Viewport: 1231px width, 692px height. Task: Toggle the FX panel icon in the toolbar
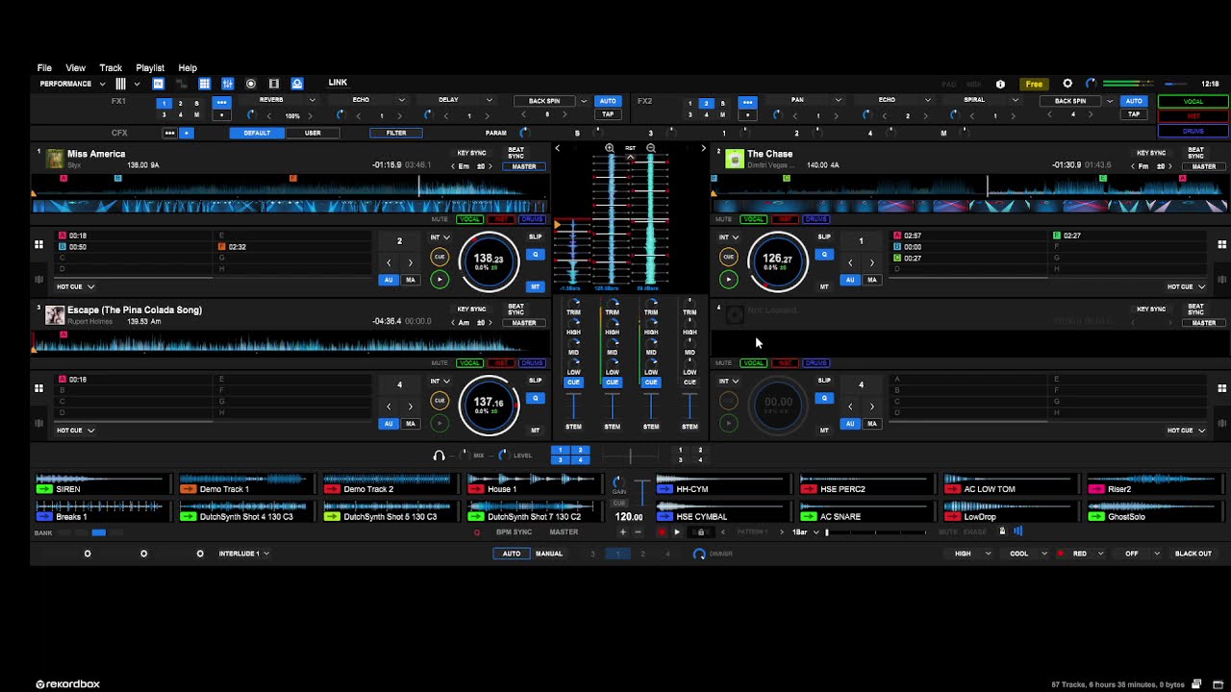(159, 84)
